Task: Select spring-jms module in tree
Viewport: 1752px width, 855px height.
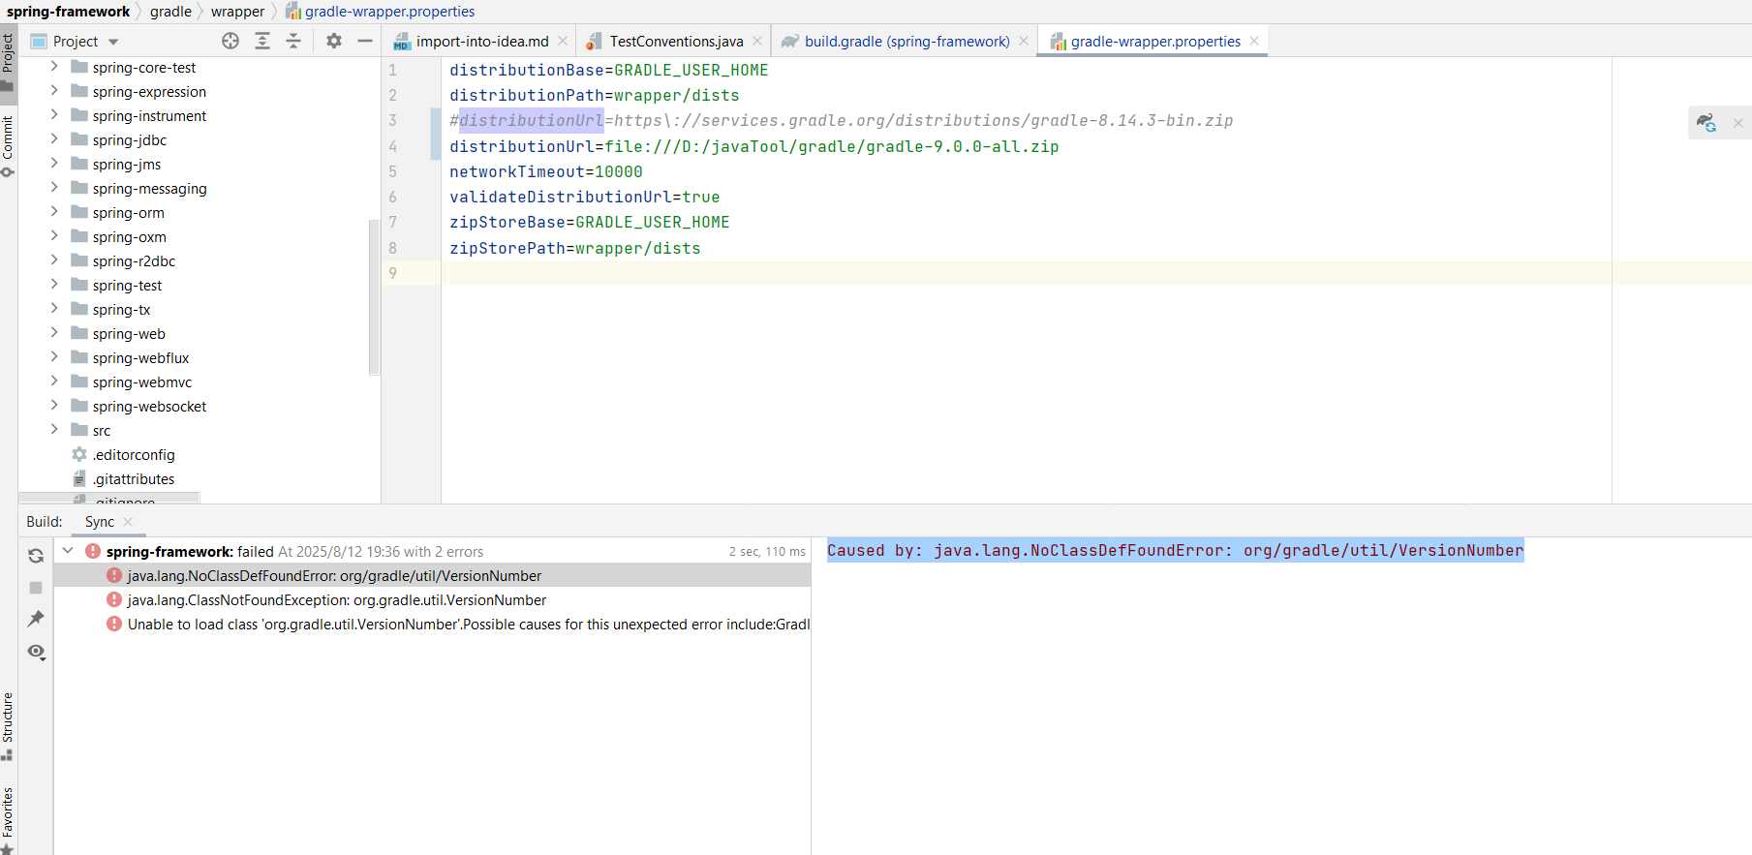Action: coord(127,165)
